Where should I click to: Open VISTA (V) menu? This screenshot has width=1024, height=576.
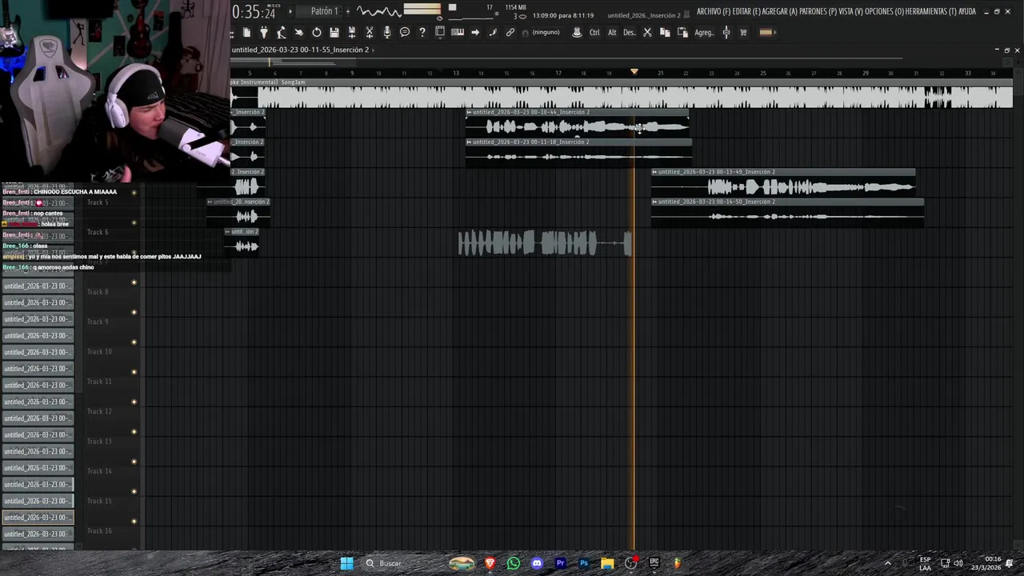[x=851, y=12]
